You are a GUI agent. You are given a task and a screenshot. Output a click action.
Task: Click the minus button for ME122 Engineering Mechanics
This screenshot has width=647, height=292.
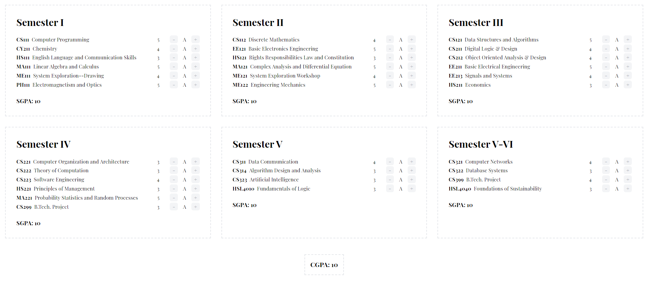pos(390,85)
